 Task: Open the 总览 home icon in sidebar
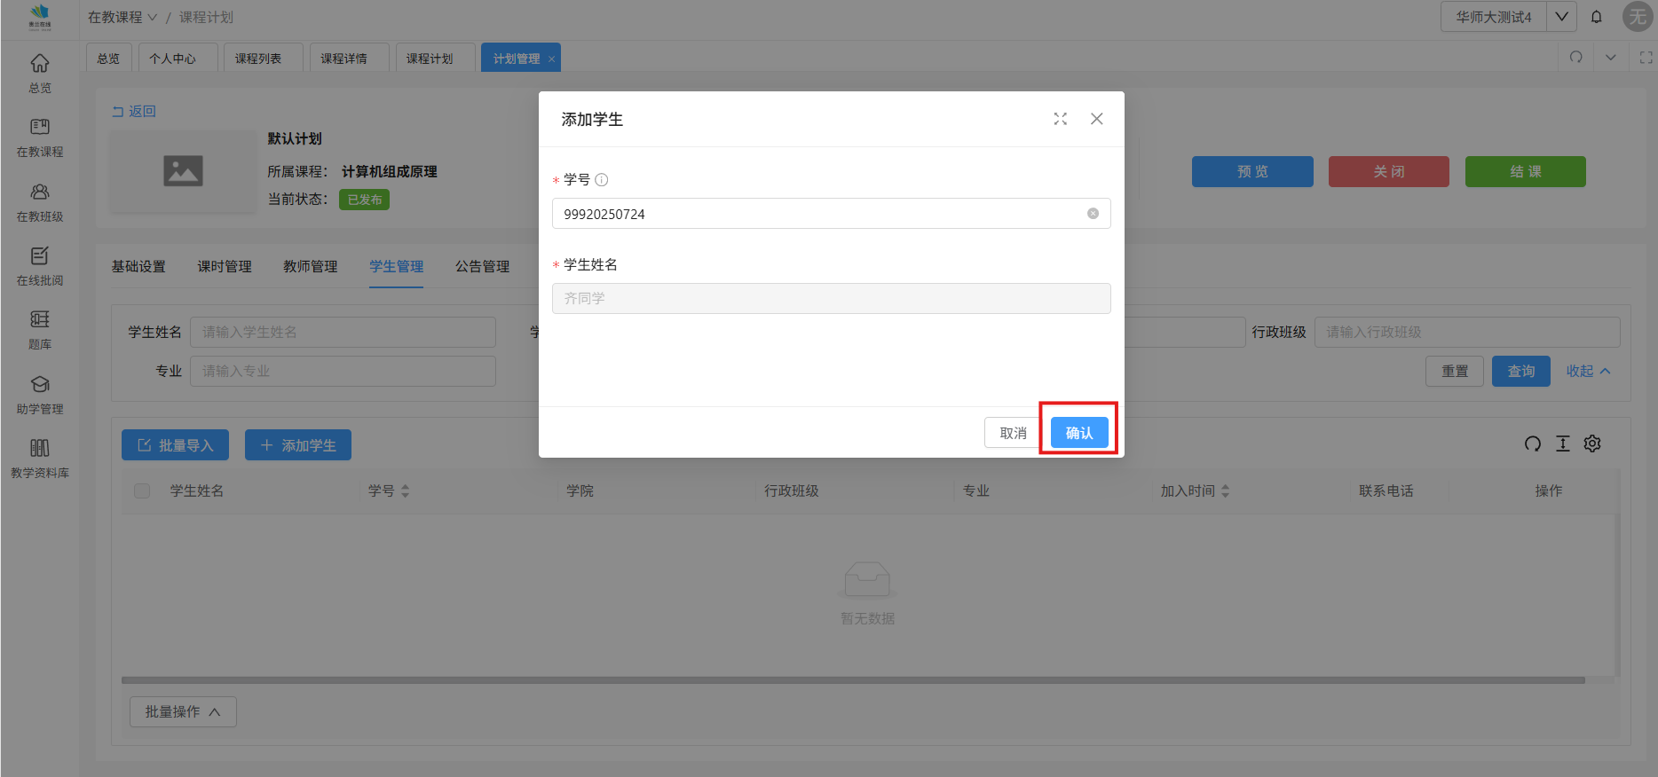40,64
